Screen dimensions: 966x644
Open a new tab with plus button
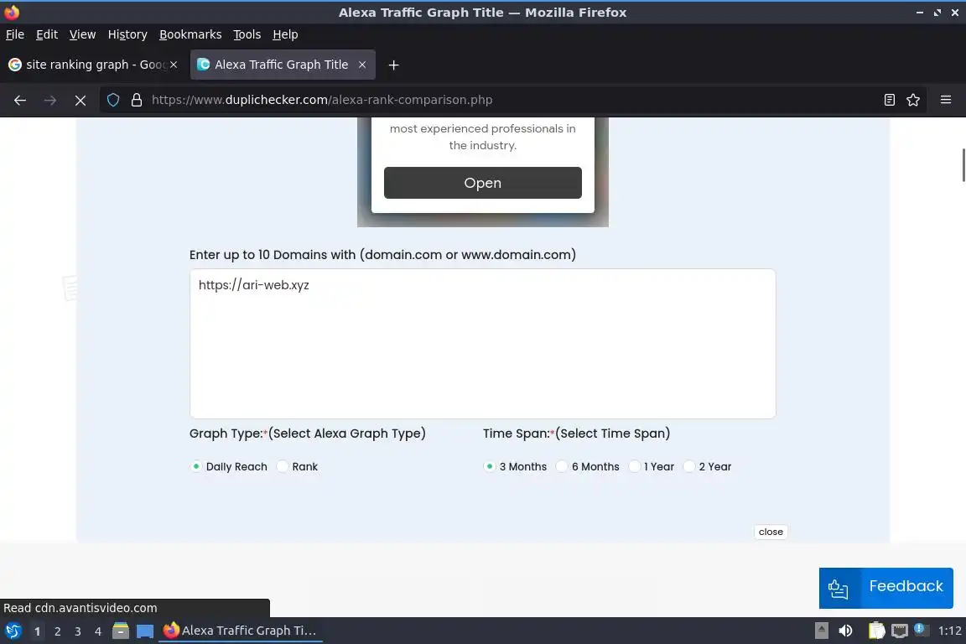[x=393, y=65]
